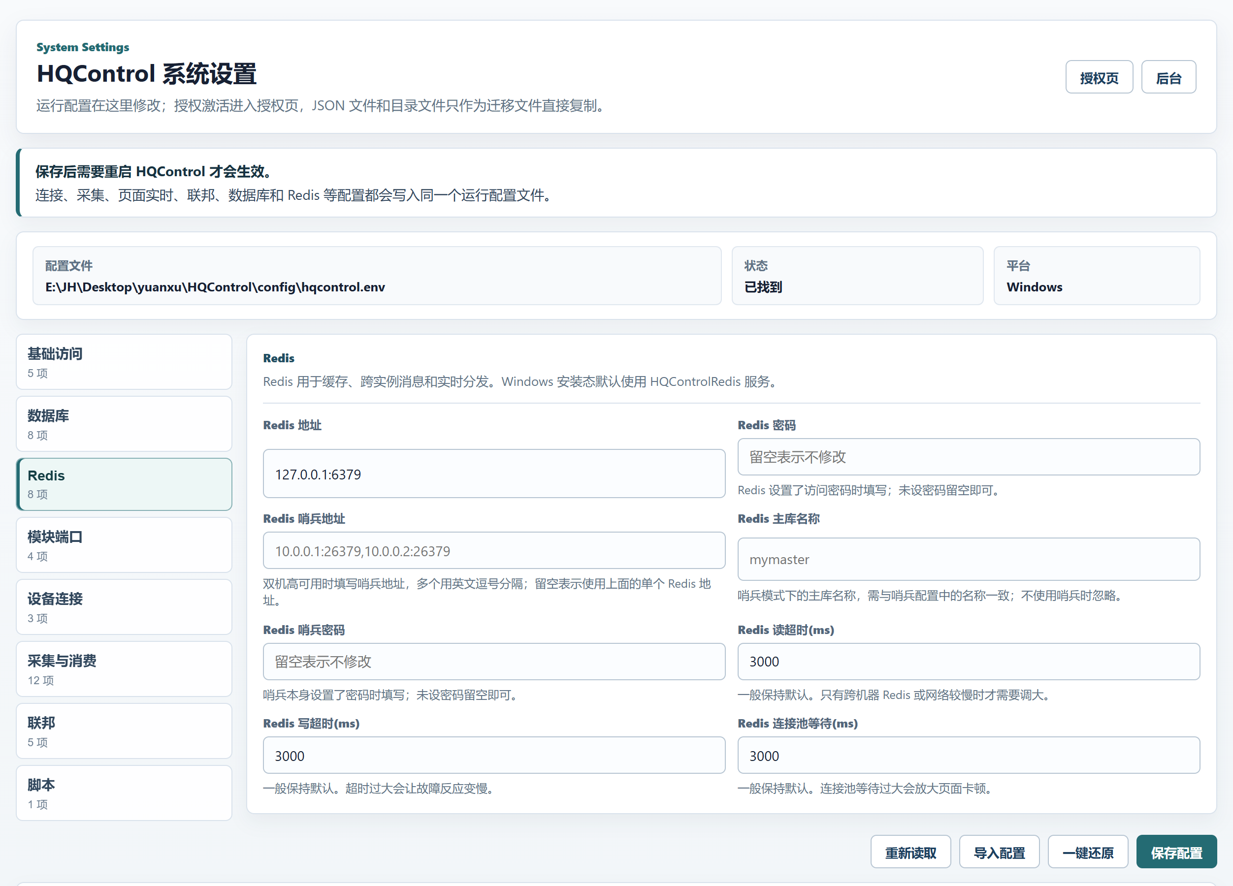Open the 数据库 settings category
1233x886 pixels.
(124, 424)
